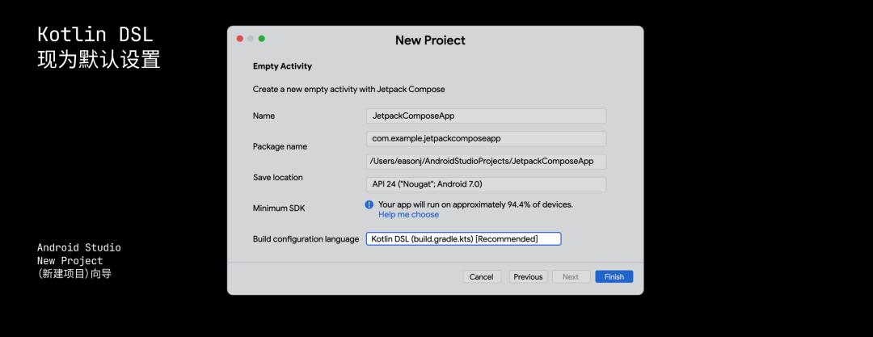Screen dimensions: 873x337
Task: Click the Cancel button
Action: click(482, 277)
